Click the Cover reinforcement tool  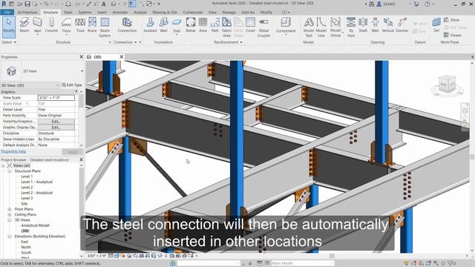pyautogui.click(x=250, y=25)
